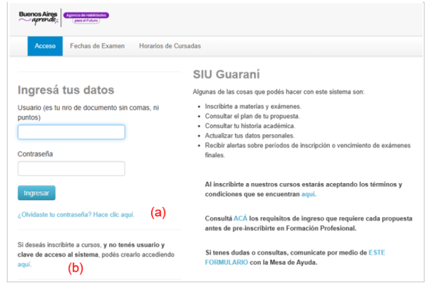Open the terms and conditions 'aquí' link
This screenshot has height=286, width=432.
[308, 194]
